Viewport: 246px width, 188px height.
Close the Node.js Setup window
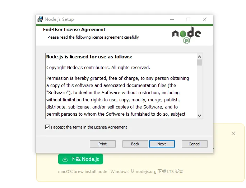pyautogui.click(x=205, y=19)
